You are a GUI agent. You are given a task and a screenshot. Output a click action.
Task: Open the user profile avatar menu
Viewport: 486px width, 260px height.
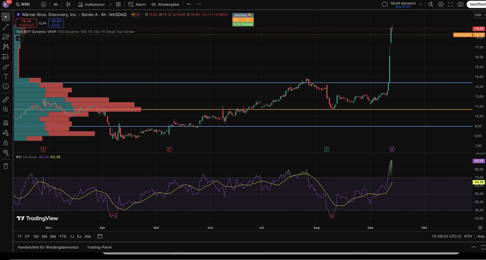pyautogui.click(x=6, y=4)
